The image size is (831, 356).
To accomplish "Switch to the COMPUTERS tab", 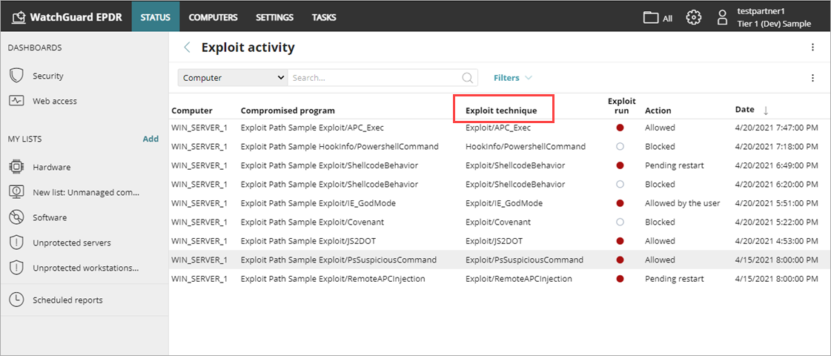I will pyautogui.click(x=213, y=17).
